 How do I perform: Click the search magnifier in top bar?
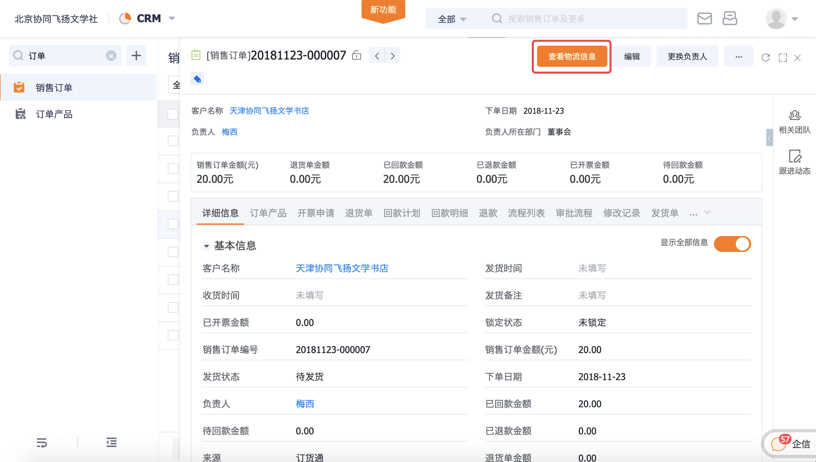(497, 18)
